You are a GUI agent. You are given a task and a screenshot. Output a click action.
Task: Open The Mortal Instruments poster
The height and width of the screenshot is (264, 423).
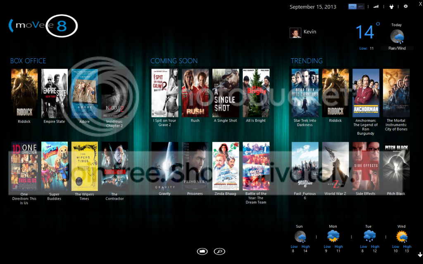tap(397, 93)
